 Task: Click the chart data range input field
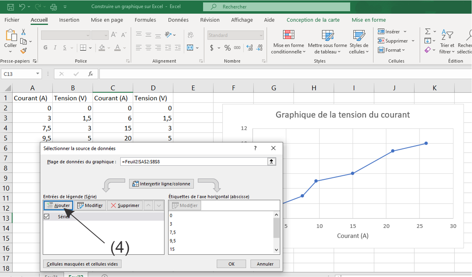click(x=193, y=161)
